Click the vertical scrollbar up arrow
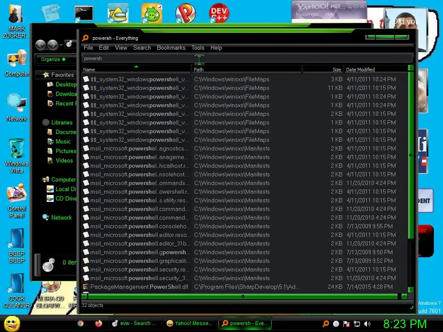This screenshot has height=332, width=443. 411,68
